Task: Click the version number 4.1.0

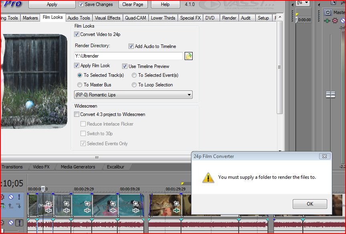Action: click(190, 4)
